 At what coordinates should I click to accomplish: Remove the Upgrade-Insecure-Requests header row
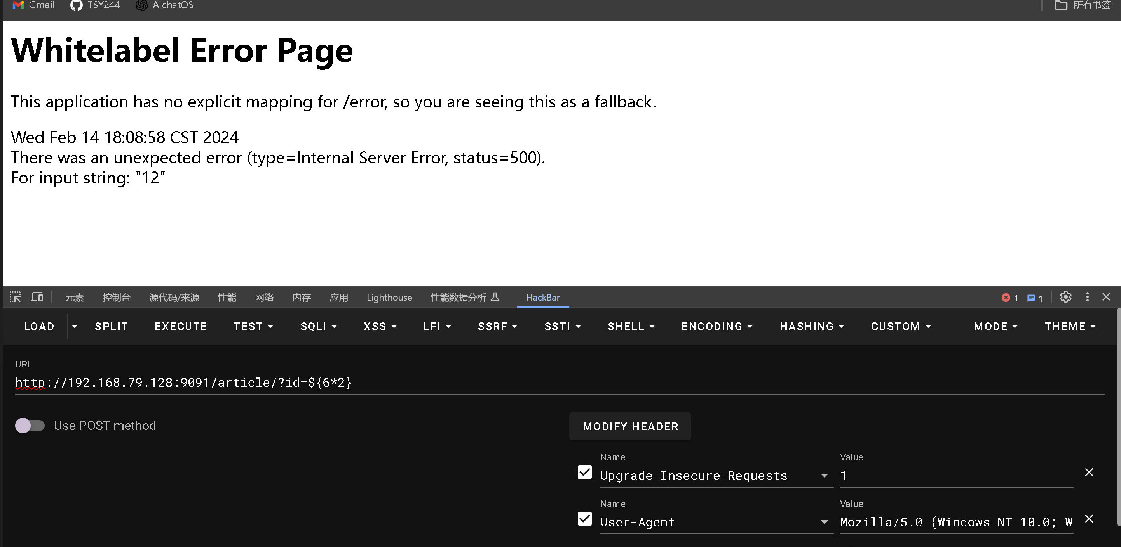(x=1089, y=472)
